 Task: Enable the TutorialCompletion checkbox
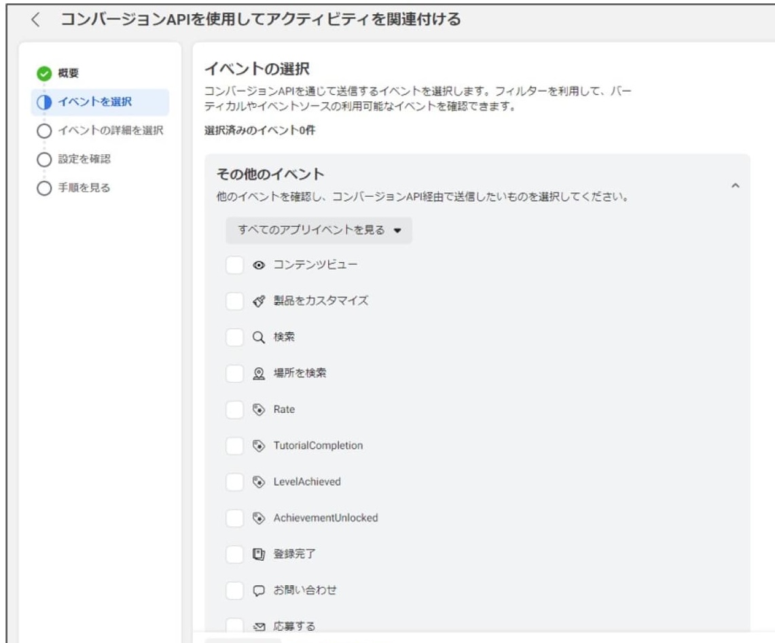click(234, 446)
